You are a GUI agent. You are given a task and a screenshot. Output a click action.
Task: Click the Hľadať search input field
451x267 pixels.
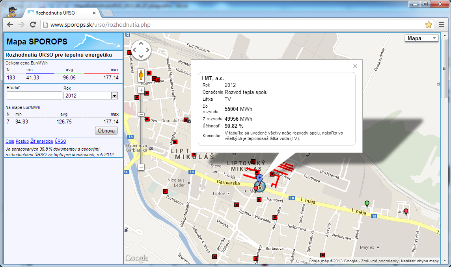click(35, 96)
